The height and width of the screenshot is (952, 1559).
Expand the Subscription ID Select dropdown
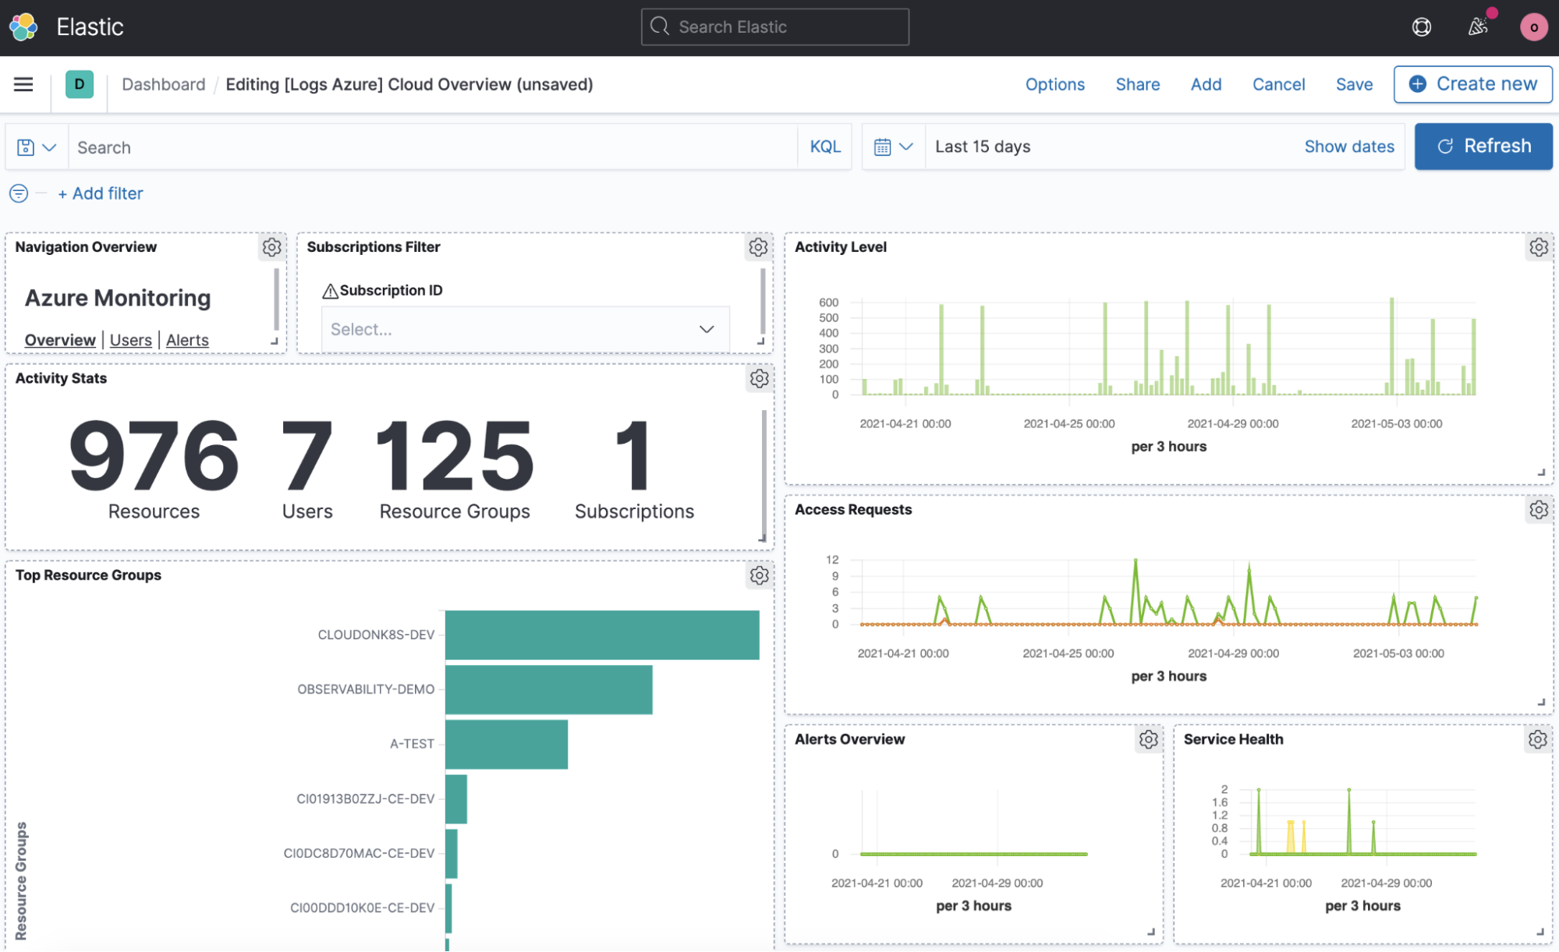[x=525, y=329]
